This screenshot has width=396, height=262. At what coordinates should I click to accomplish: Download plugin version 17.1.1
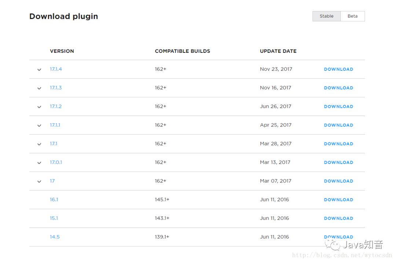(x=338, y=125)
